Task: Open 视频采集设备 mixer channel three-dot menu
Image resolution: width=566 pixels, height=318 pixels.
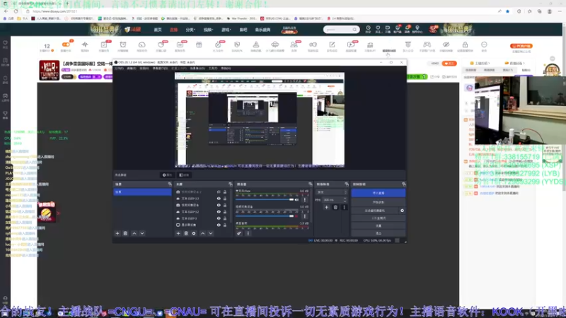Action: (x=305, y=216)
